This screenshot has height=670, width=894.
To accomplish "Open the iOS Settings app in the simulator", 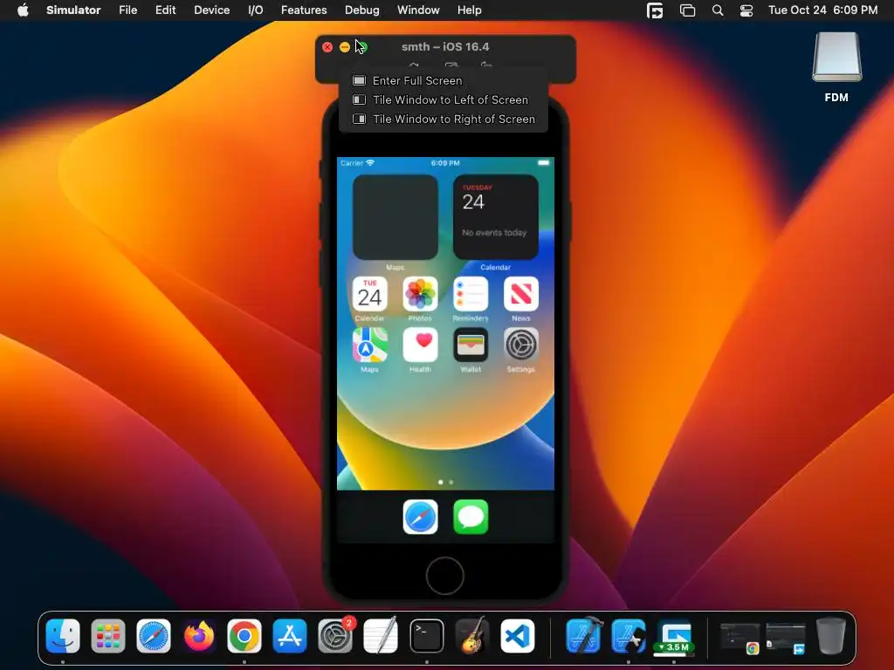I will (521, 345).
